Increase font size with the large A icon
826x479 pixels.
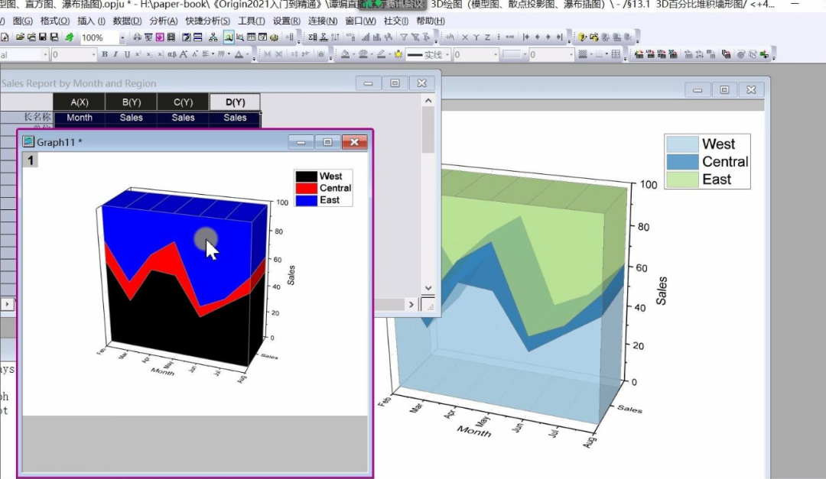(184, 54)
